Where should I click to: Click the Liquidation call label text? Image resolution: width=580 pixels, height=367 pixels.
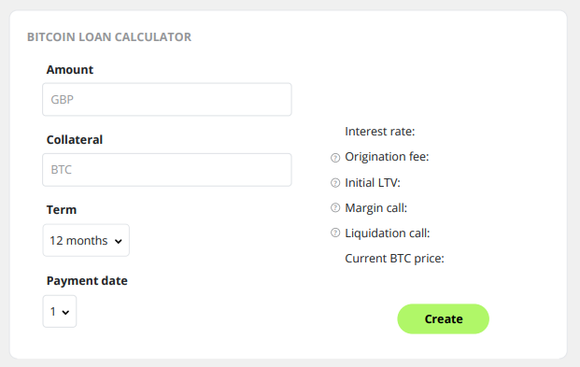click(388, 233)
